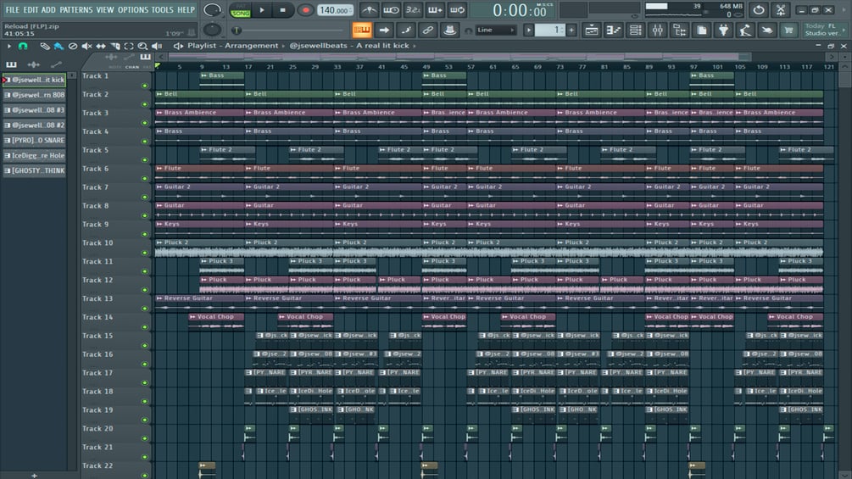Open the ADD menu
The width and height of the screenshot is (852, 479).
(48, 10)
